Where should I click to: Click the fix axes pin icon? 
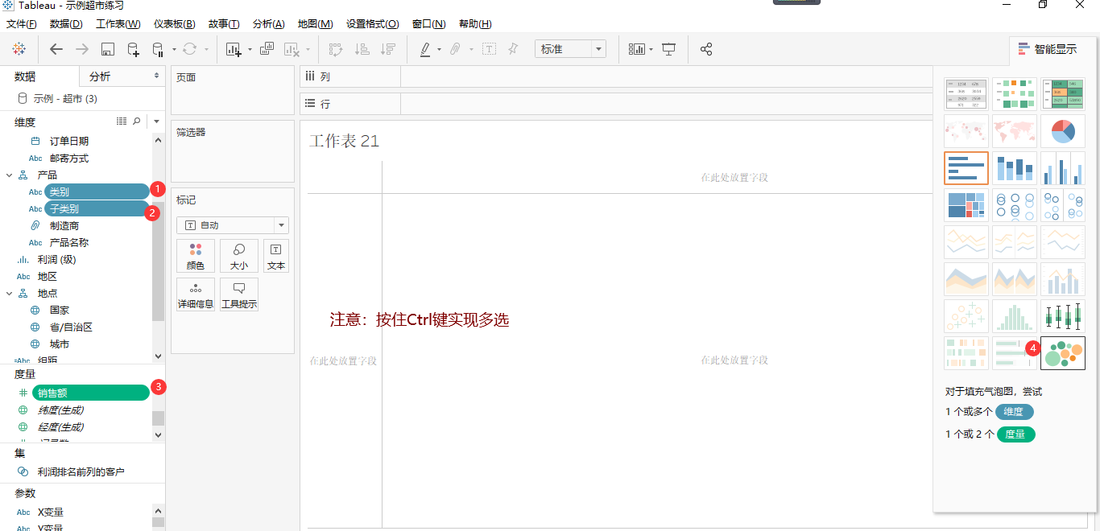pos(513,49)
